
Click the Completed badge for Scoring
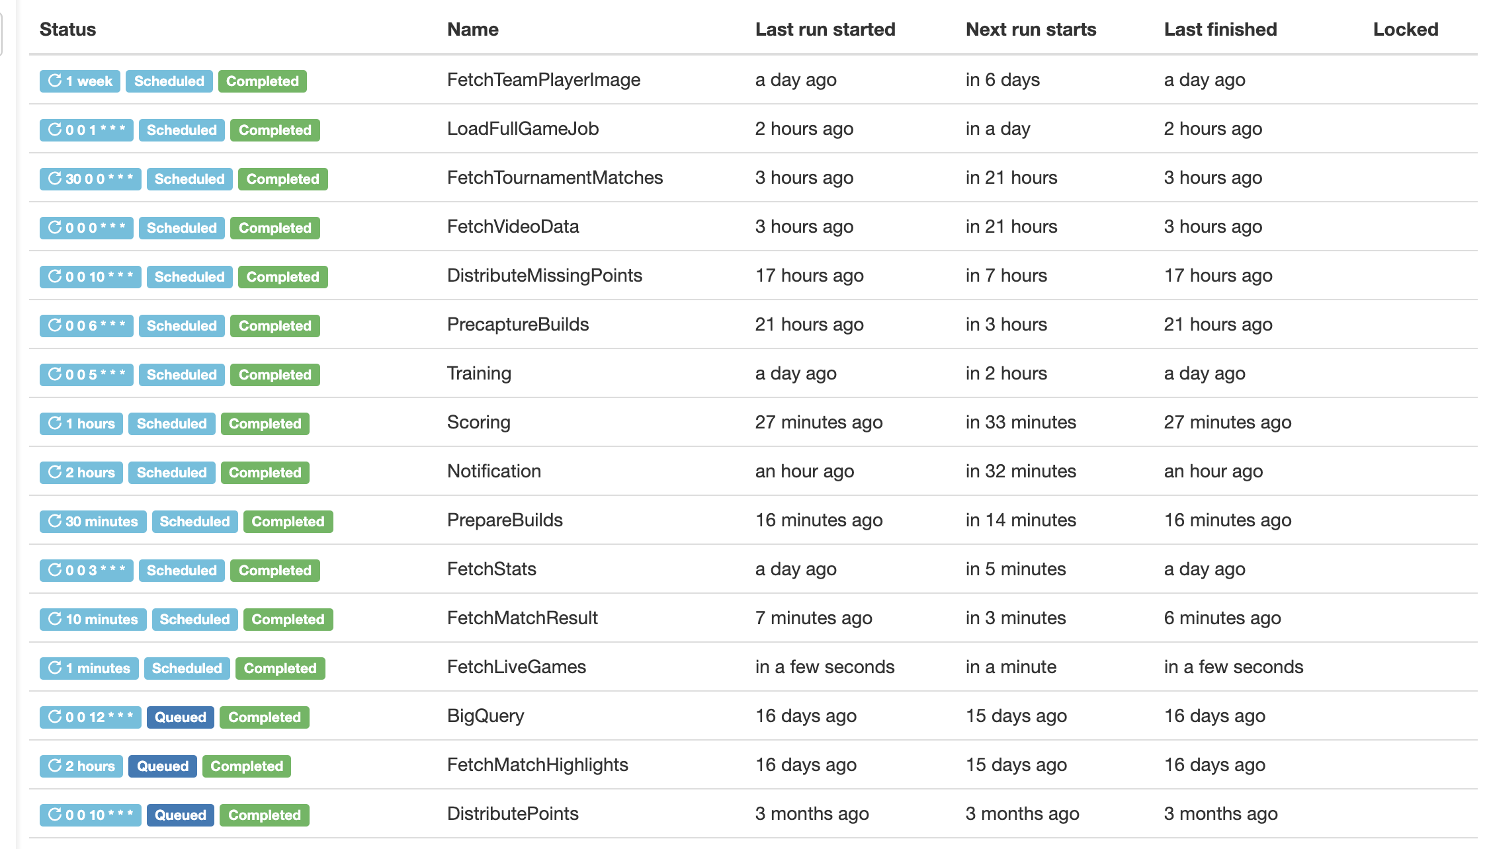click(x=265, y=423)
